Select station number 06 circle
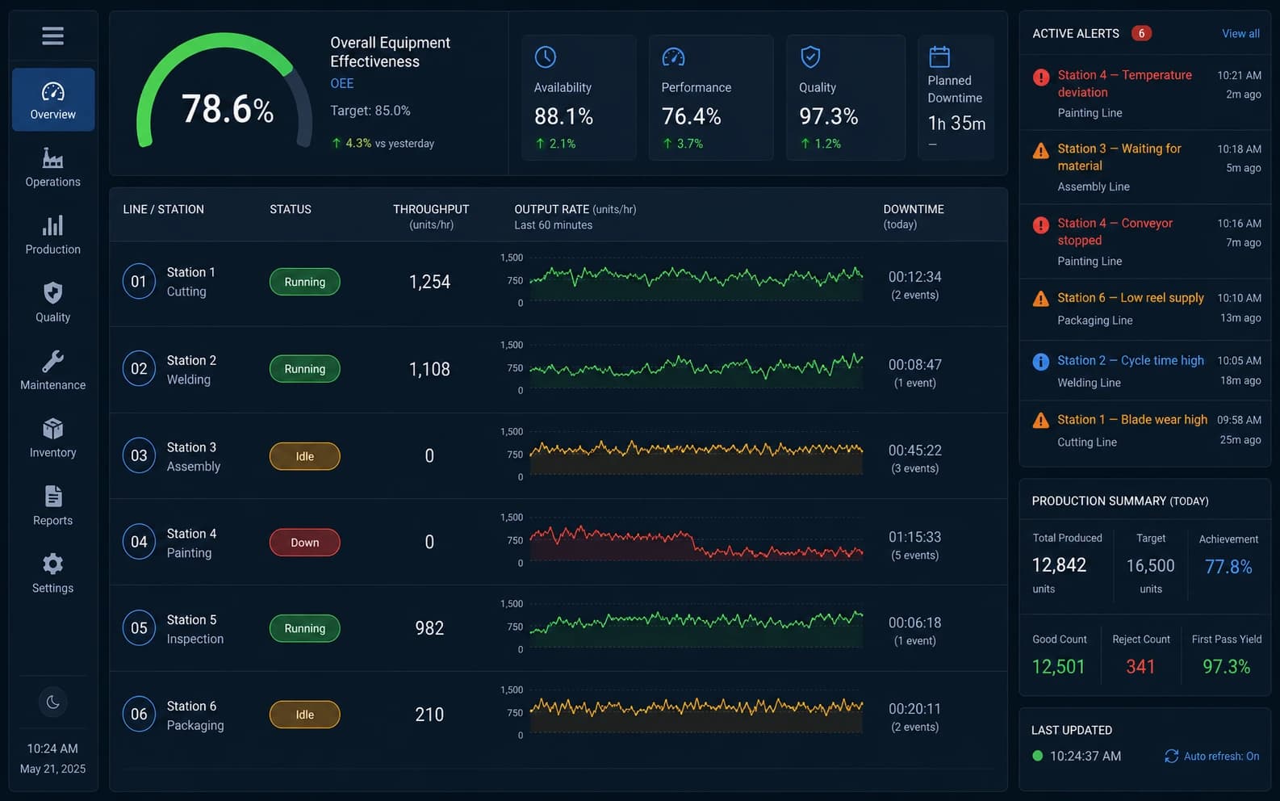This screenshot has width=1280, height=801. (x=139, y=715)
